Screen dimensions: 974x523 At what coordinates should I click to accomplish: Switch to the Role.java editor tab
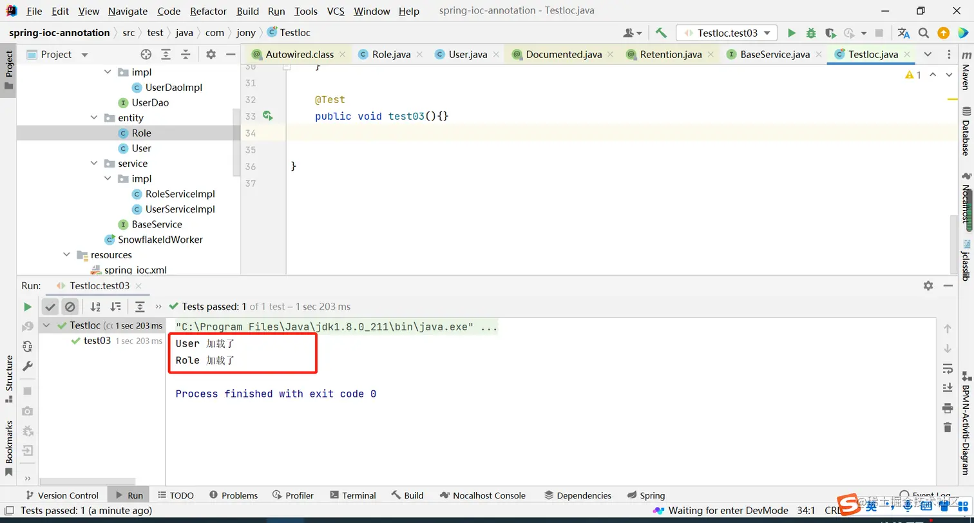pyautogui.click(x=391, y=54)
